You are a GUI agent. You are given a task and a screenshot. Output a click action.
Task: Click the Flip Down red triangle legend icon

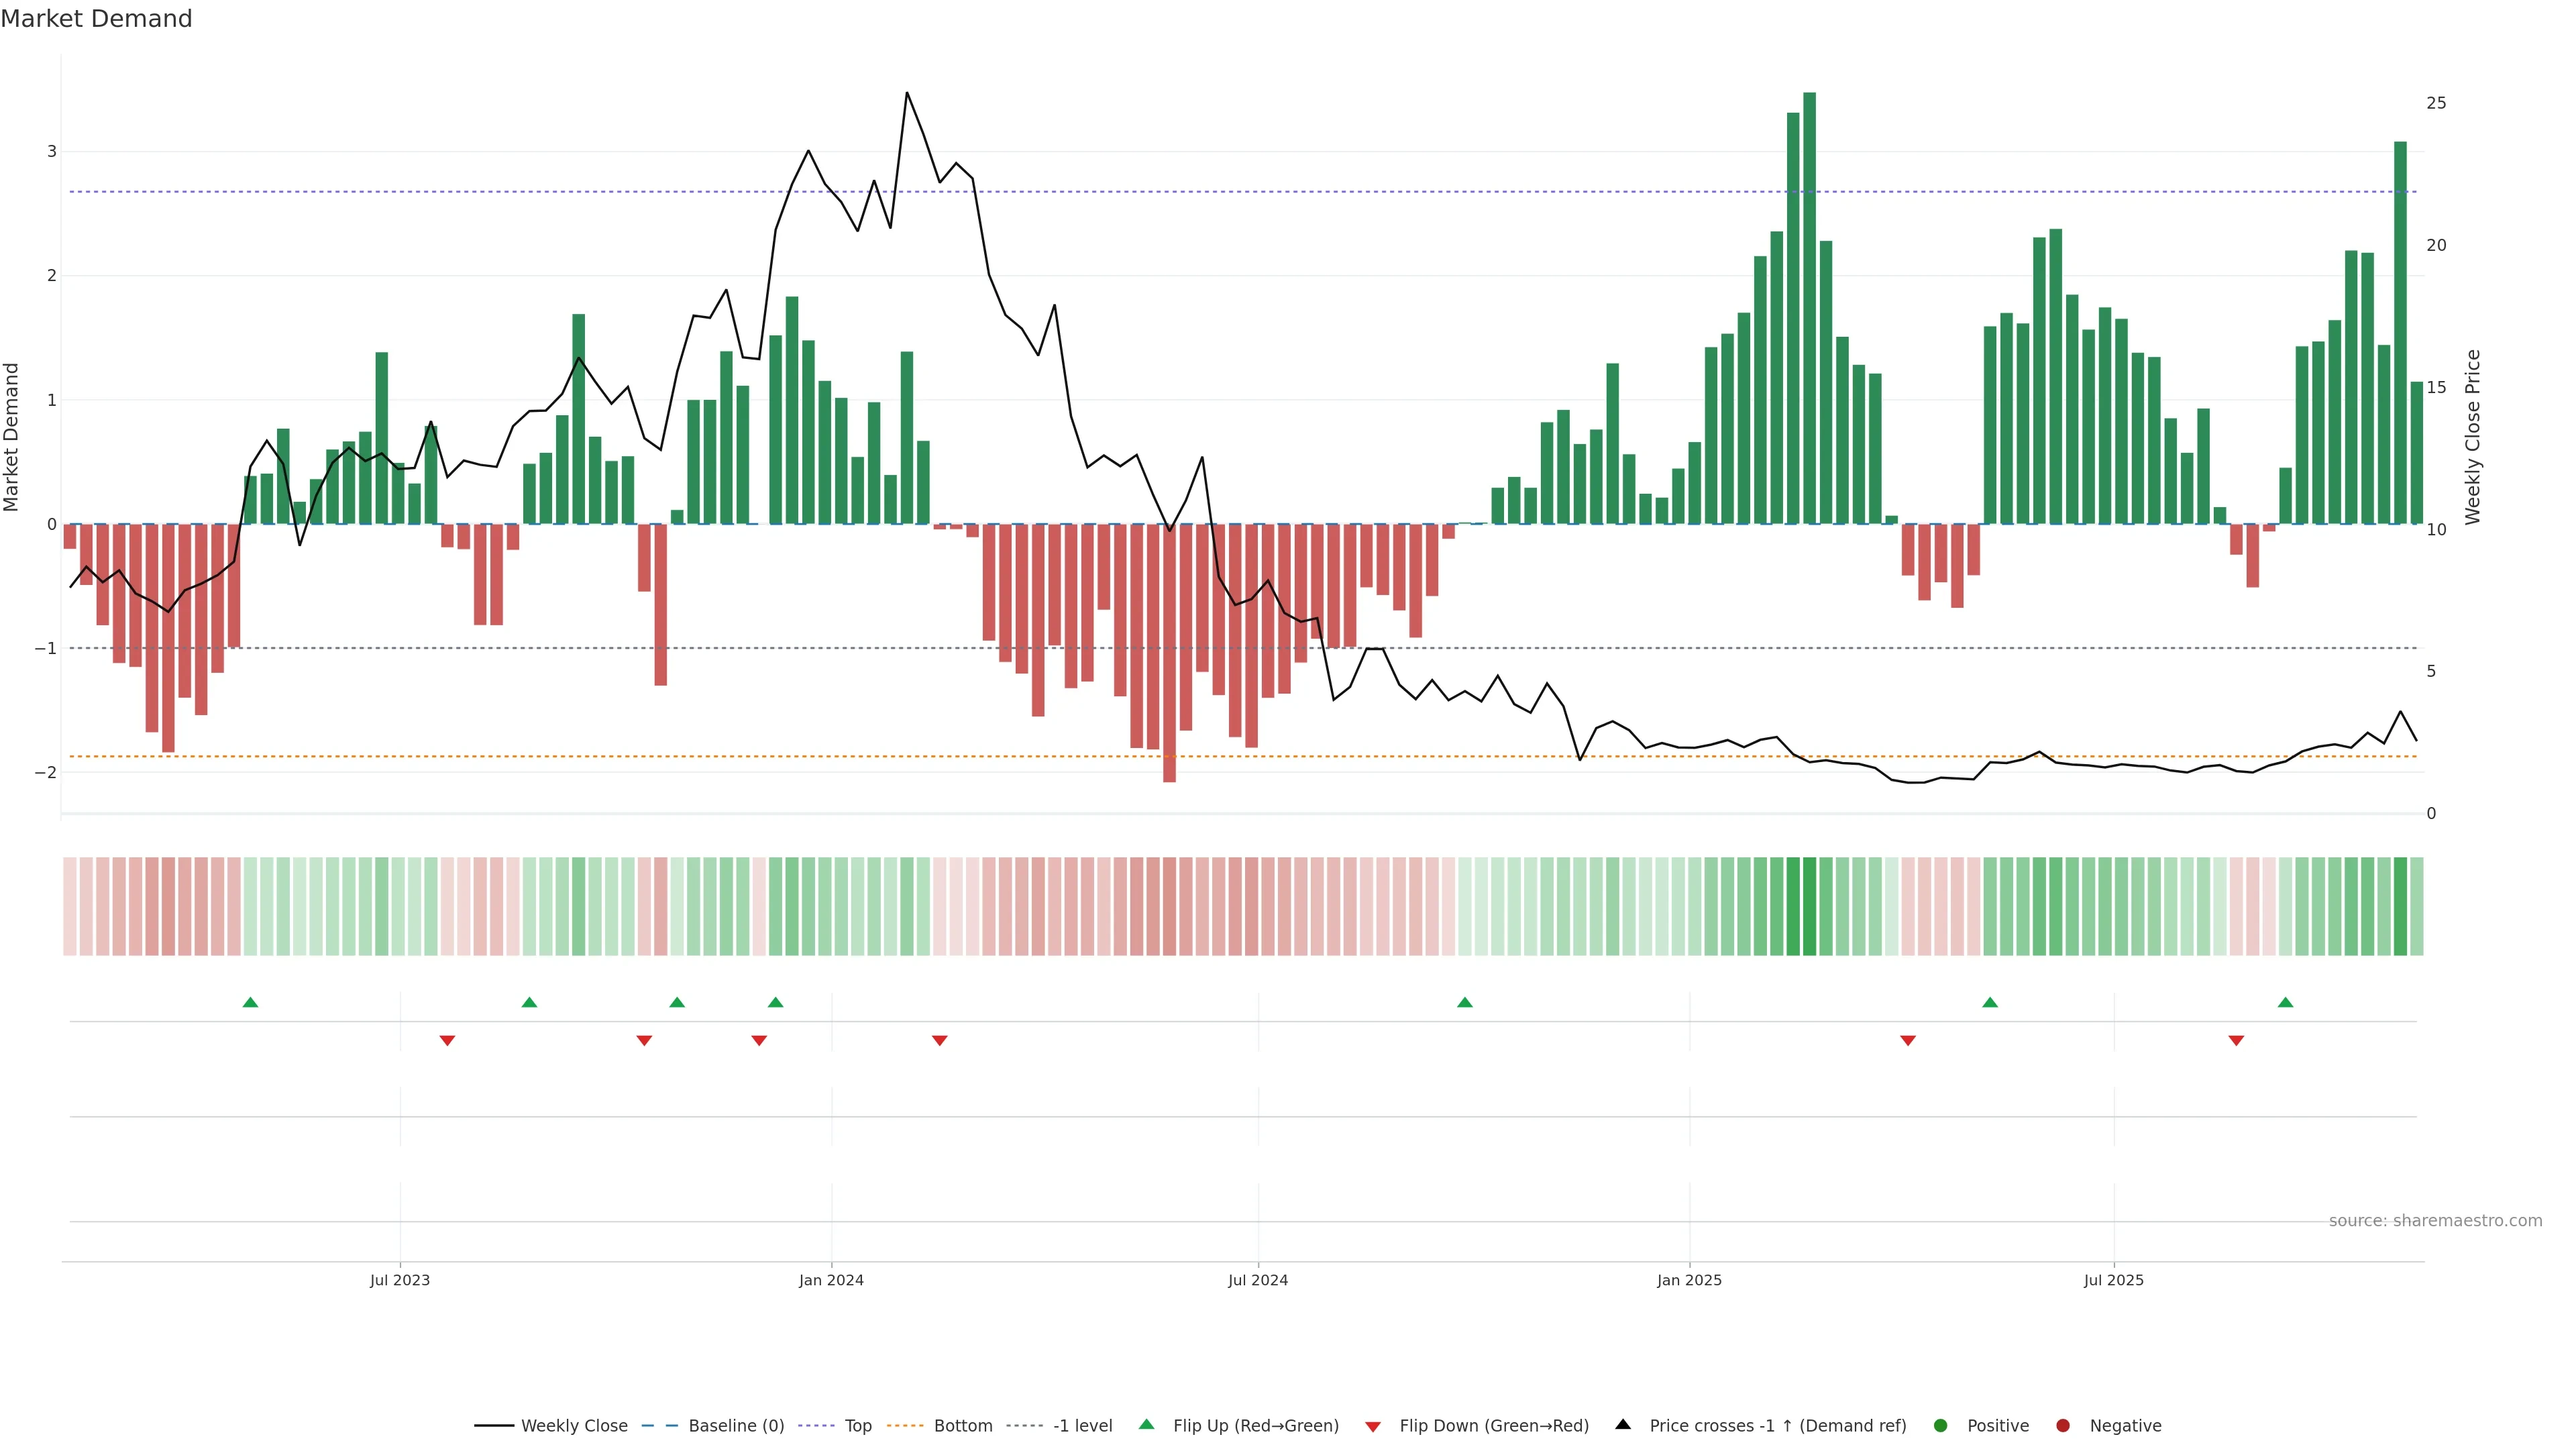pyautogui.click(x=1373, y=1426)
